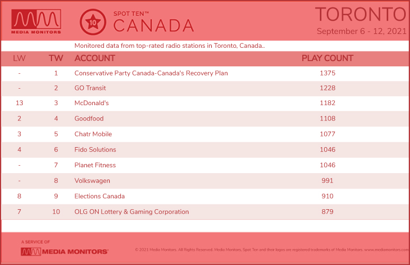Click the TW column header

[56, 58]
